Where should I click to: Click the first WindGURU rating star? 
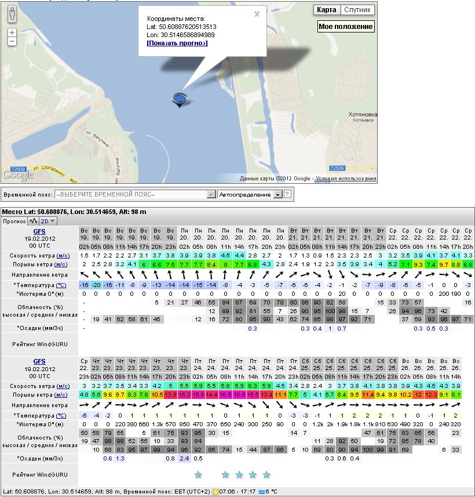[x=198, y=475]
